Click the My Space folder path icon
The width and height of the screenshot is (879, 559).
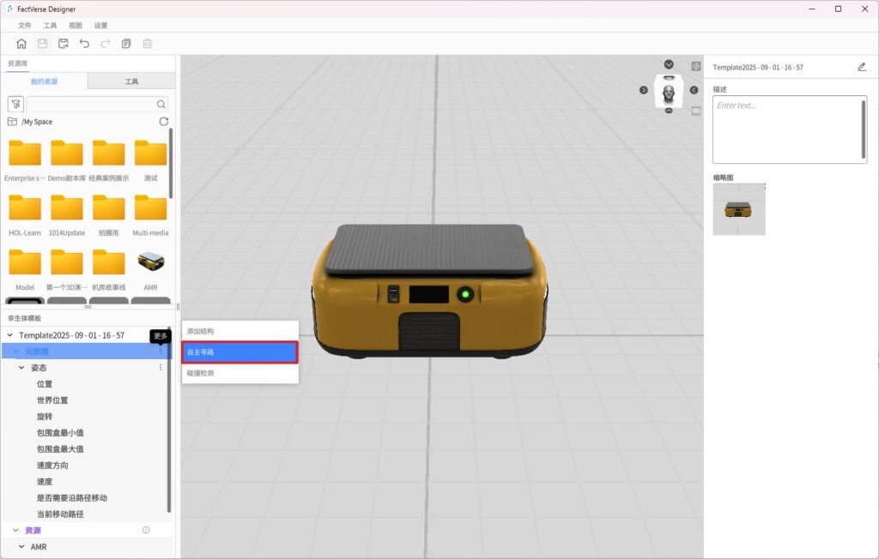[12, 122]
